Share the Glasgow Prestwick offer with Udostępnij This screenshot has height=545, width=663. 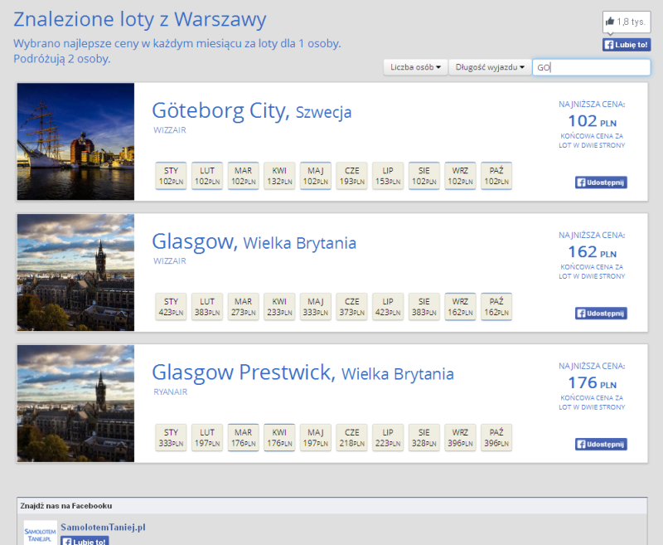click(x=601, y=445)
